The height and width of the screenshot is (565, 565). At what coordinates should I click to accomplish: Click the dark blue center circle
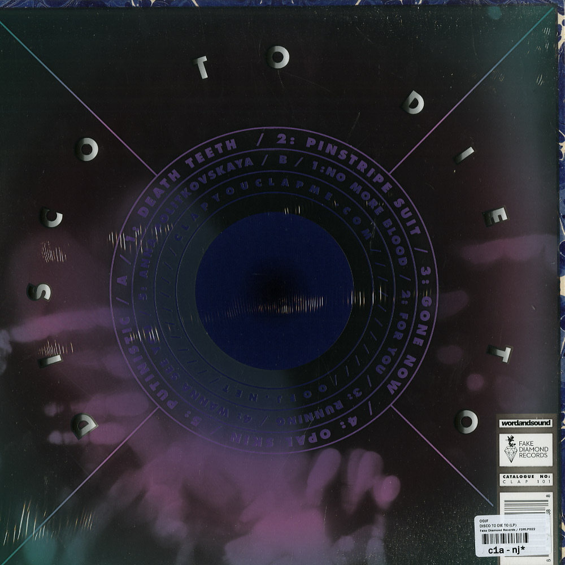(x=274, y=290)
